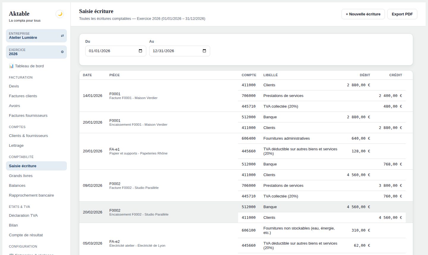
Task: Open Factures clients page
Action: pos(36,96)
